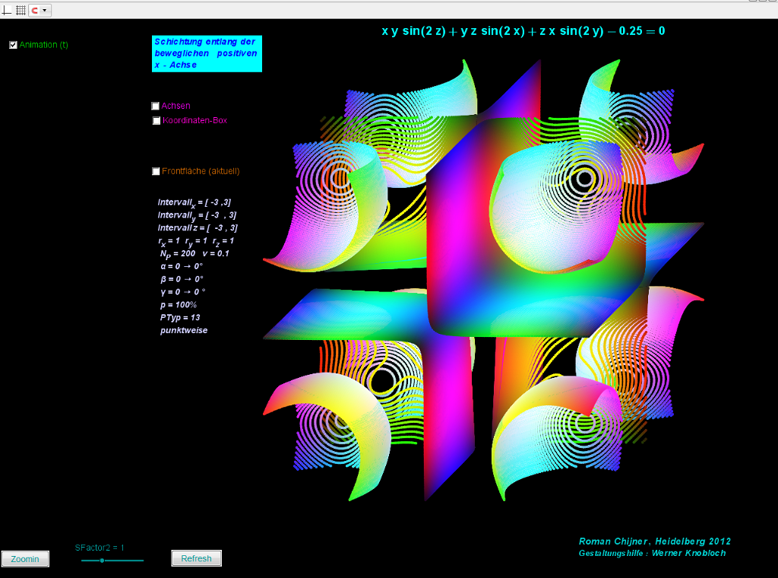Click the SFactor2 = 1 label
This screenshot has width=778, height=578.
coord(100,548)
